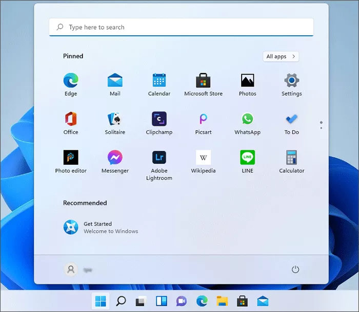The image size is (359, 312).
Task: Go to next pinned page dots
Action: (321, 127)
